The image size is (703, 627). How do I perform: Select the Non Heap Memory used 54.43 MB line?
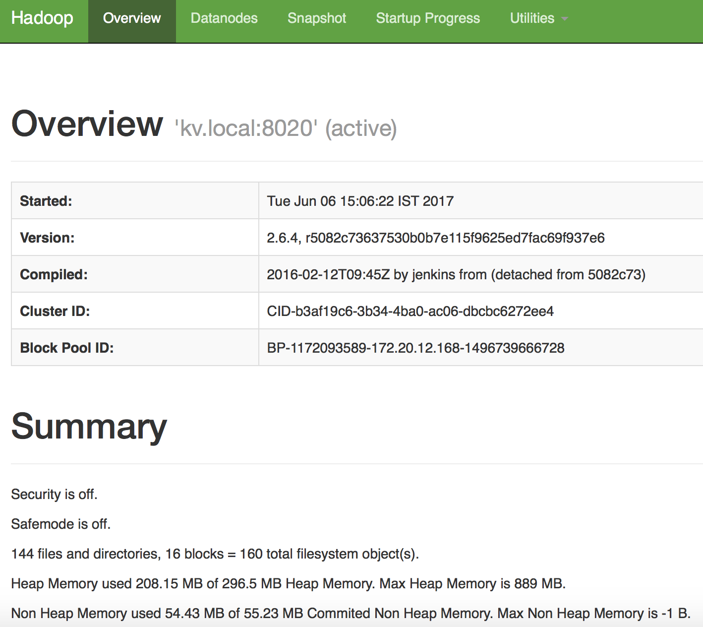[x=351, y=613]
